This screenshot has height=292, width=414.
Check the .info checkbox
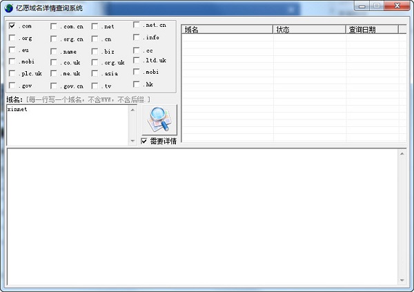click(136, 37)
